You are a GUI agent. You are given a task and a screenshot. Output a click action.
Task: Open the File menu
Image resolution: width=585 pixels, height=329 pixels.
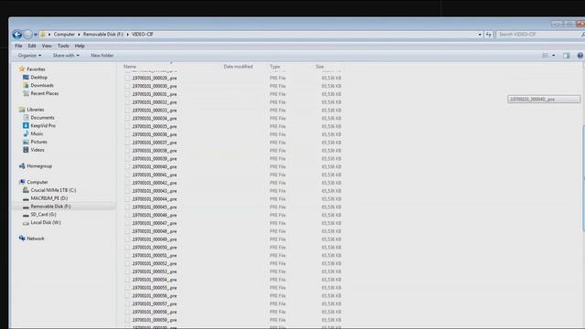pyautogui.click(x=18, y=46)
